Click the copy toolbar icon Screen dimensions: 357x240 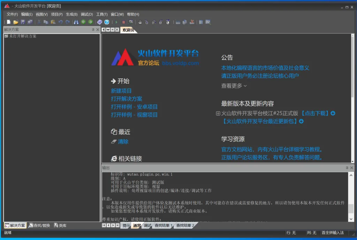pos(46,22)
